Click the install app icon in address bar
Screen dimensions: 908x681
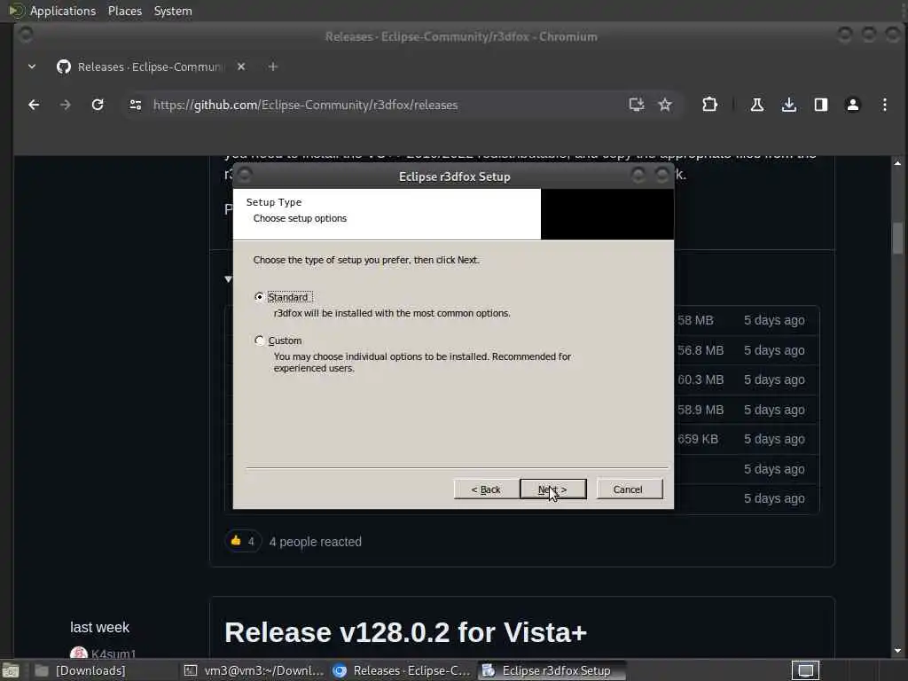(x=637, y=105)
